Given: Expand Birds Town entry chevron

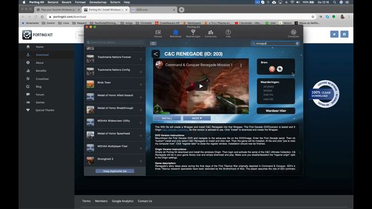Looking at the screenshot, I should (x=141, y=85).
